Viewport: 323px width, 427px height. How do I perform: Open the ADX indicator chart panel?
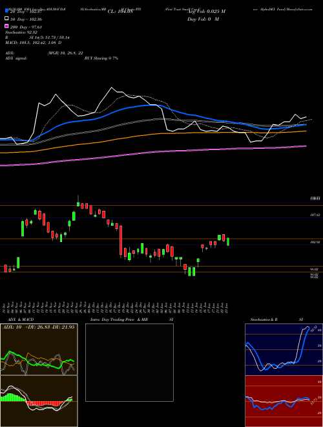(39, 349)
